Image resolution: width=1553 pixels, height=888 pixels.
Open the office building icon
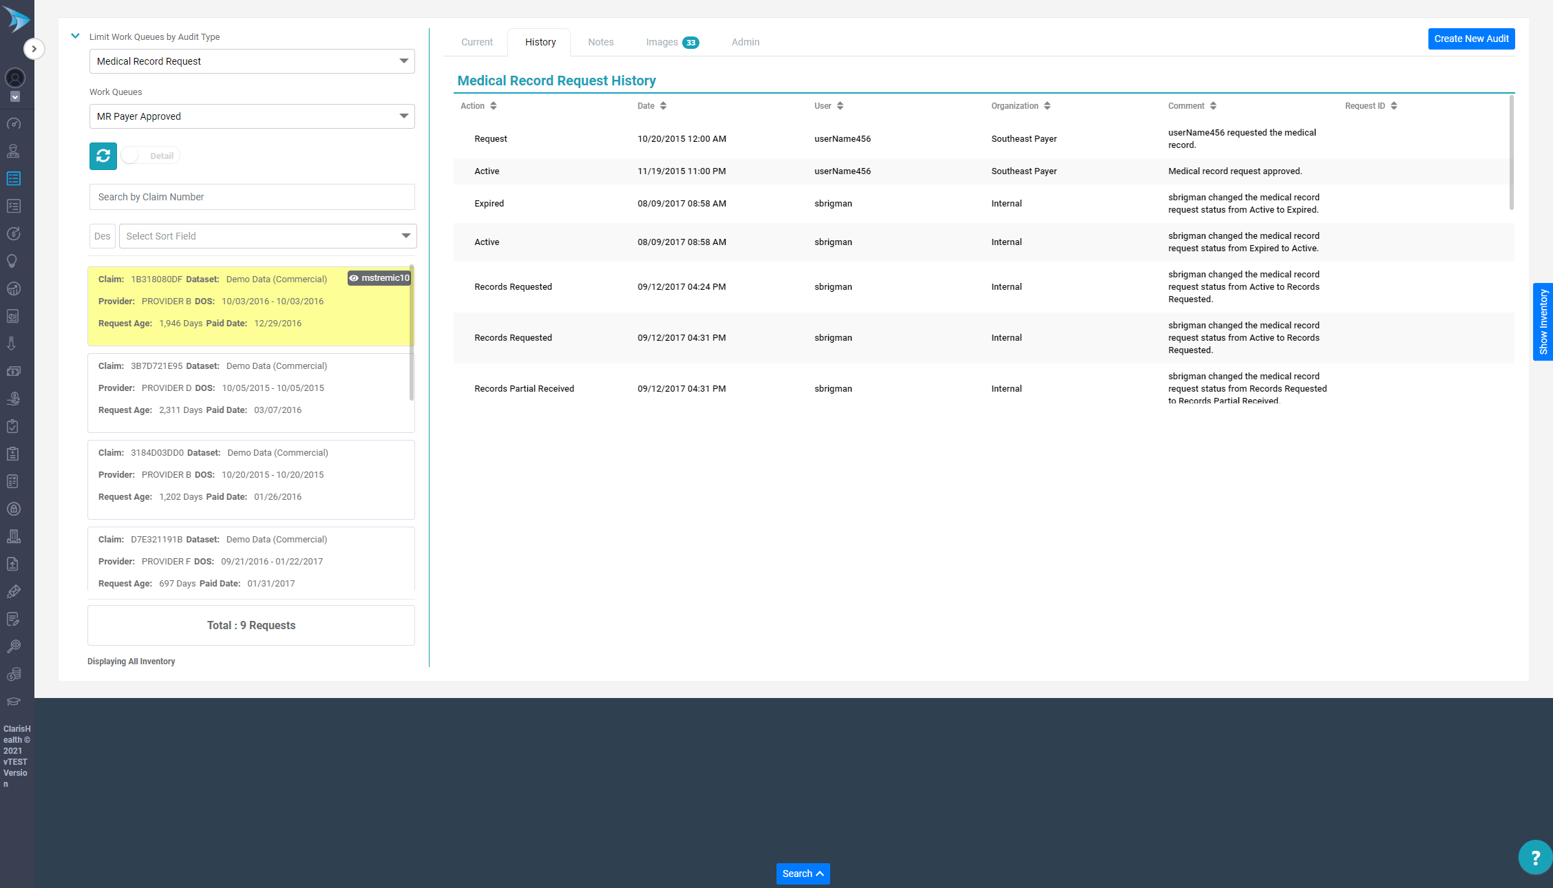coord(14,537)
